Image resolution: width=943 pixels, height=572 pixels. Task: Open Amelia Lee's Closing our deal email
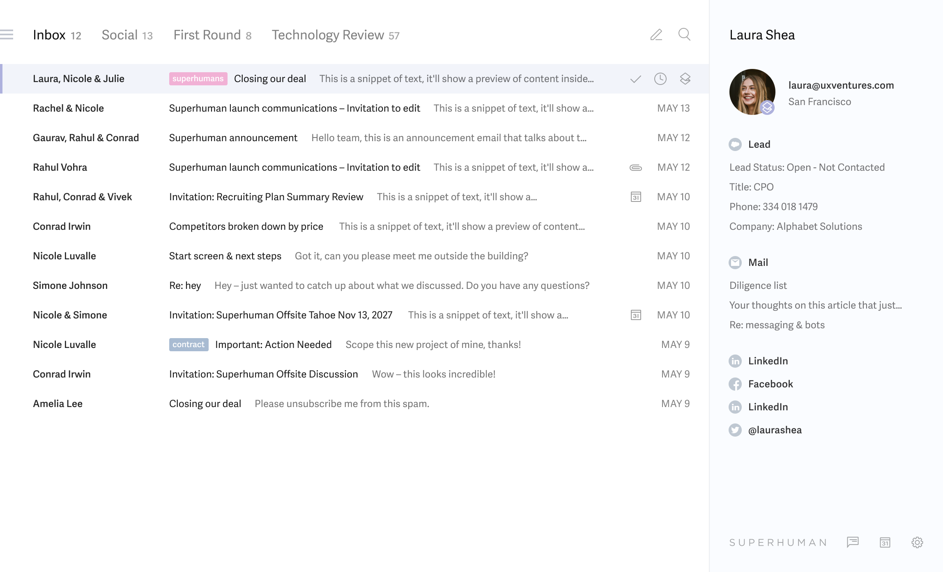coord(354,404)
